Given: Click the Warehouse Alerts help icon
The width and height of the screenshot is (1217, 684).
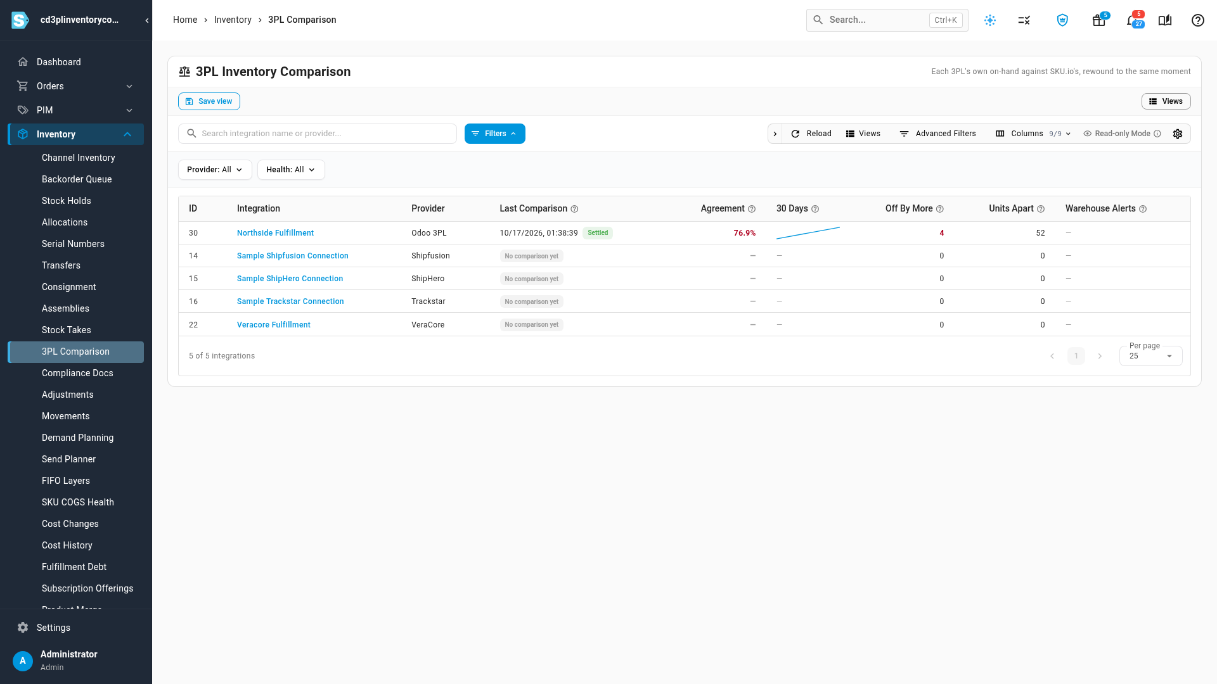Looking at the screenshot, I should pyautogui.click(x=1143, y=209).
